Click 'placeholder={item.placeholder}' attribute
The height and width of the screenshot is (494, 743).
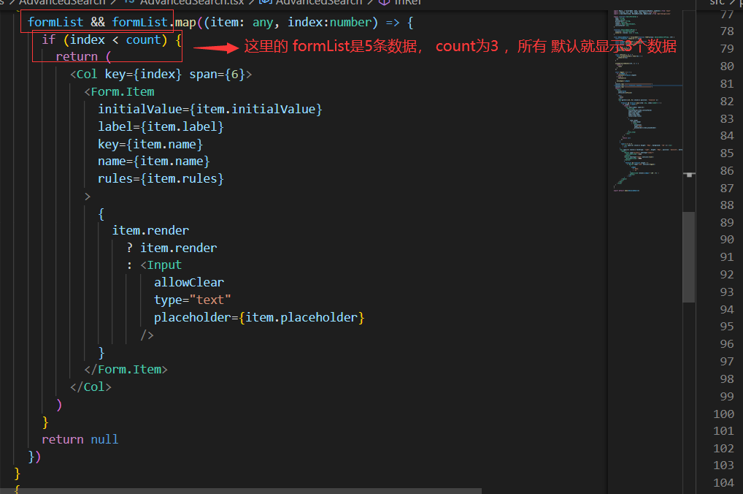pos(259,317)
